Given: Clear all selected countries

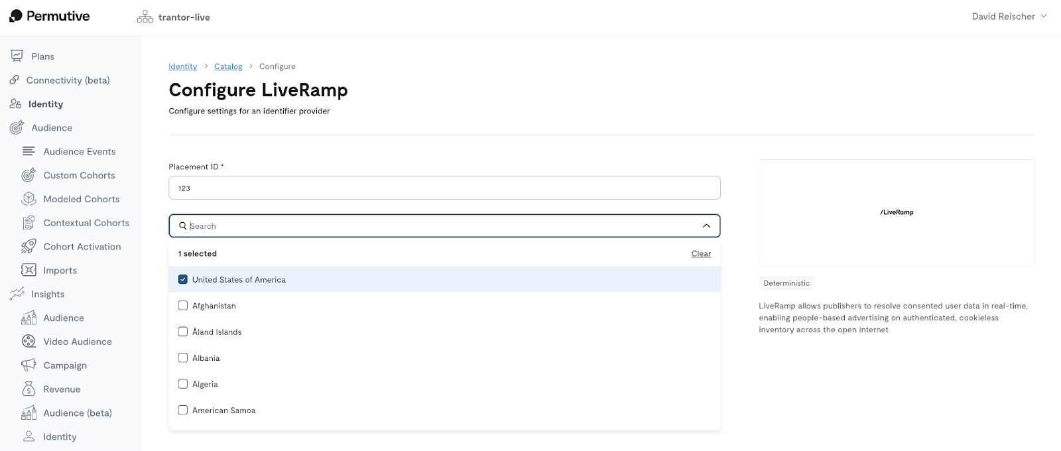Looking at the screenshot, I should 700,253.
